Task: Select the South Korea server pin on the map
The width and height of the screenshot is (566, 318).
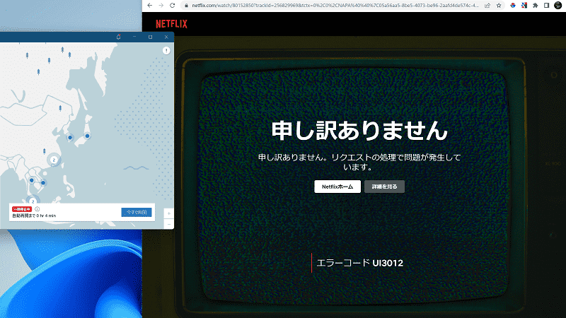Action: coord(70,137)
